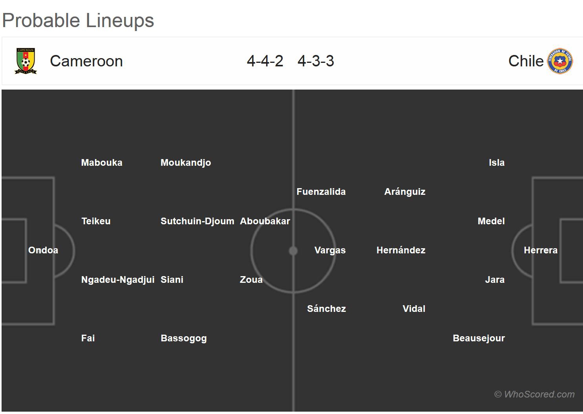
Task: Click the WhoScored.com watermark
Action: coord(534,394)
